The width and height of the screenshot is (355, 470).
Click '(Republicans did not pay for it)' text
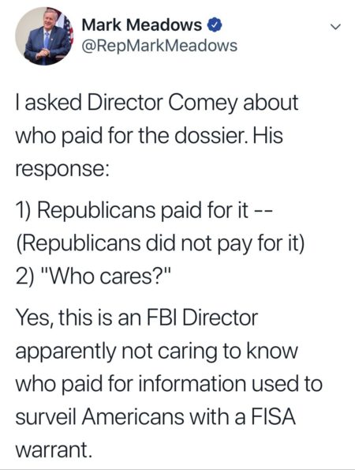[159, 243]
